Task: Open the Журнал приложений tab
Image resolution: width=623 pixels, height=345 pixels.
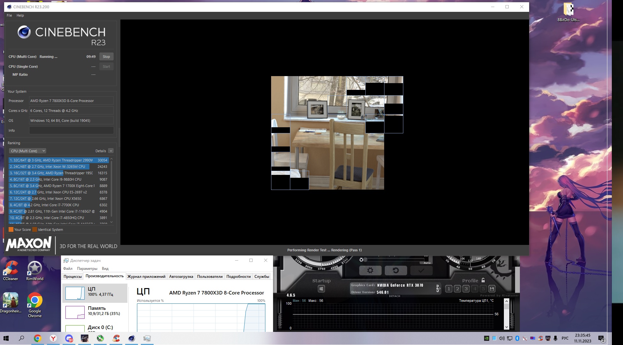Action: click(x=146, y=277)
